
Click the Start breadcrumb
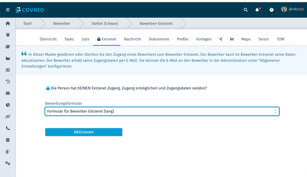click(28, 23)
